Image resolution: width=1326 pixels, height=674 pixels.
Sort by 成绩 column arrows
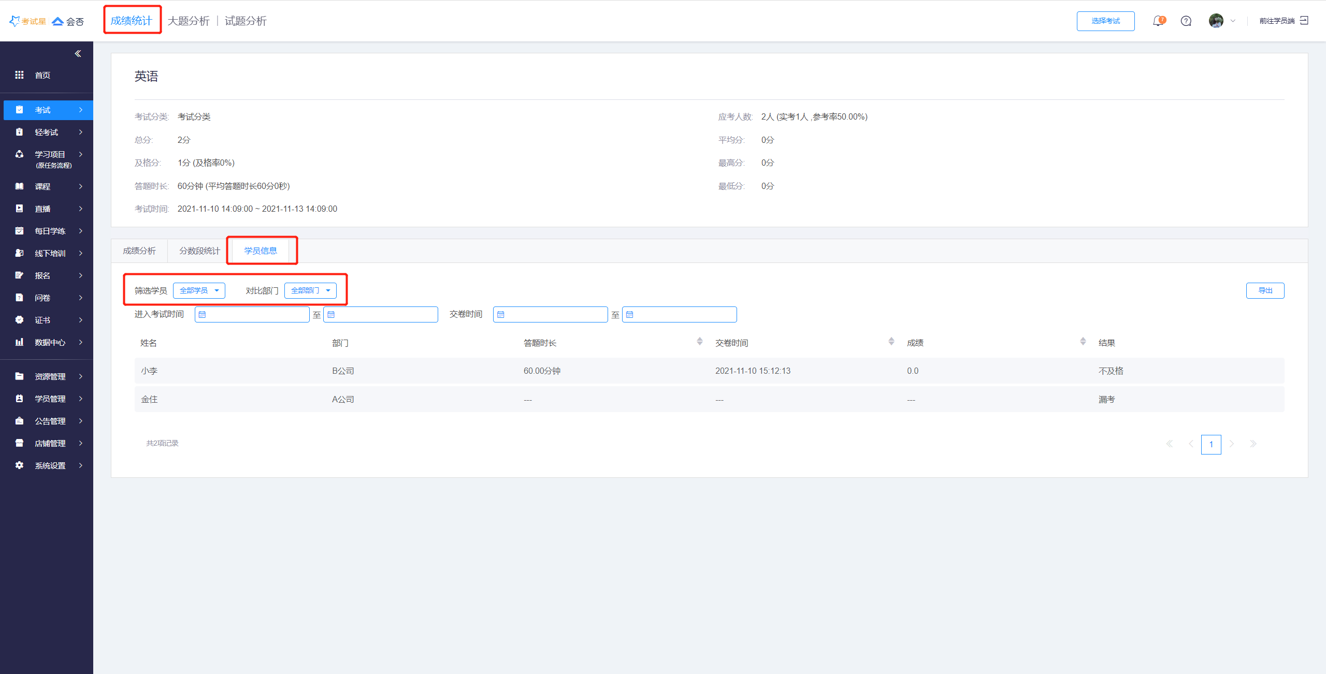point(1083,342)
